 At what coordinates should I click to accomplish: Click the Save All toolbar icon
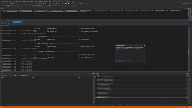13,4
